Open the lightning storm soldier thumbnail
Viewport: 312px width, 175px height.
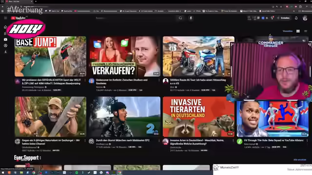click(125, 117)
